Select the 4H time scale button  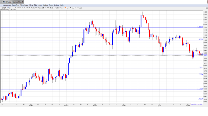[x=29, y=8]
